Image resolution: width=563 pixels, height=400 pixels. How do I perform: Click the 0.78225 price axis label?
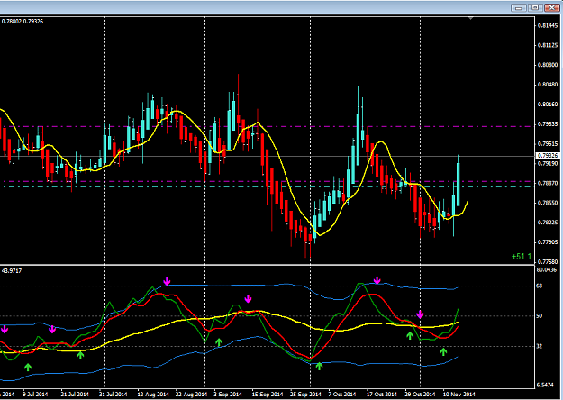(x=548, y=223)
